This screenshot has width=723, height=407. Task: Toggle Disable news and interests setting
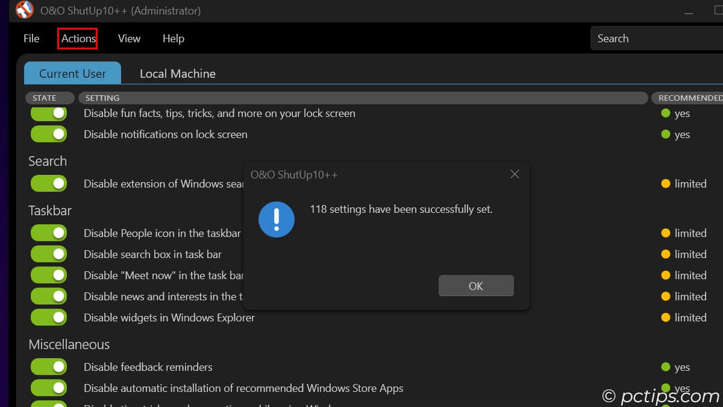click(x=49, y=297)
